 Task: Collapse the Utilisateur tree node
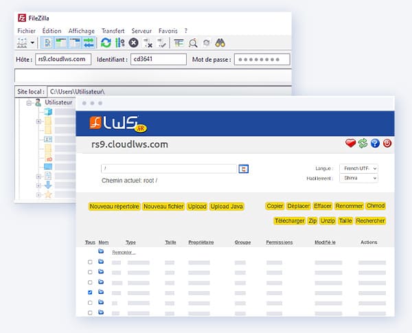[x=30, y=103]
